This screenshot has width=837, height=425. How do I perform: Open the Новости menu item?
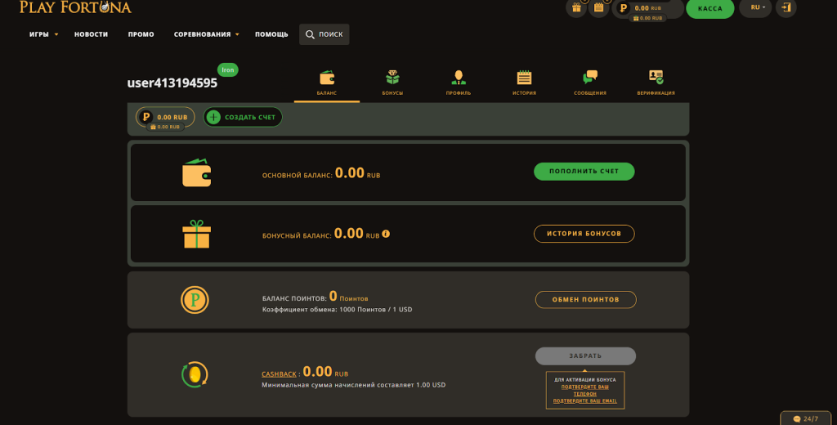[x=92, y=34]
